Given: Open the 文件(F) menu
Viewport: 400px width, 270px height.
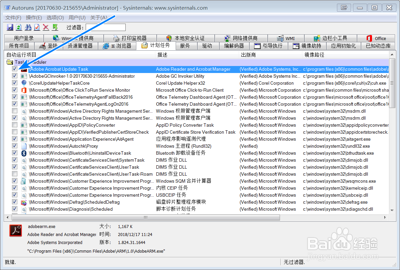Looking at the screenshot, I should tap(13, 18).
